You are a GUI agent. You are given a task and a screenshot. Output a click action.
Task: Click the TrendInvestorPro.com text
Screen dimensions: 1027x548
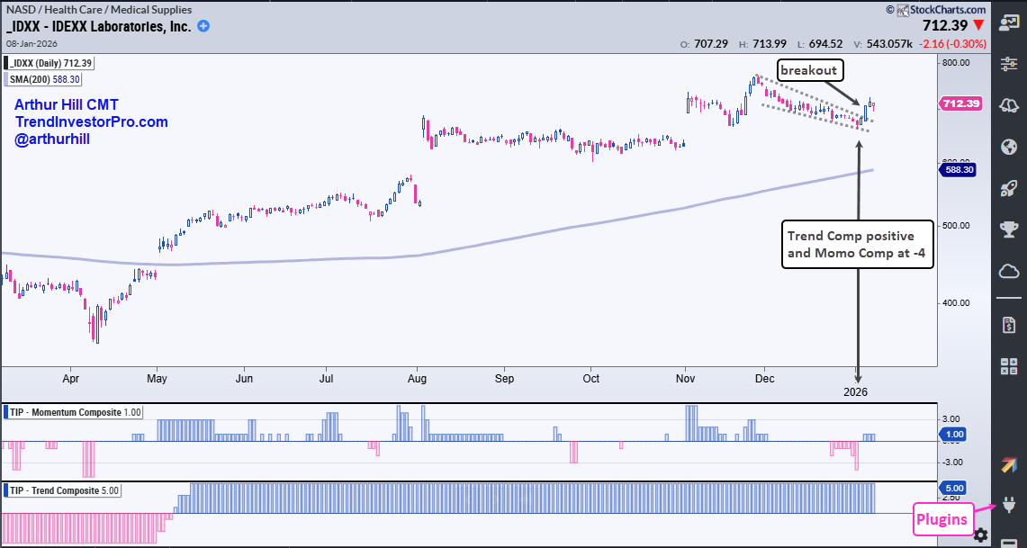pyautogui.click(x=91, y=121)
